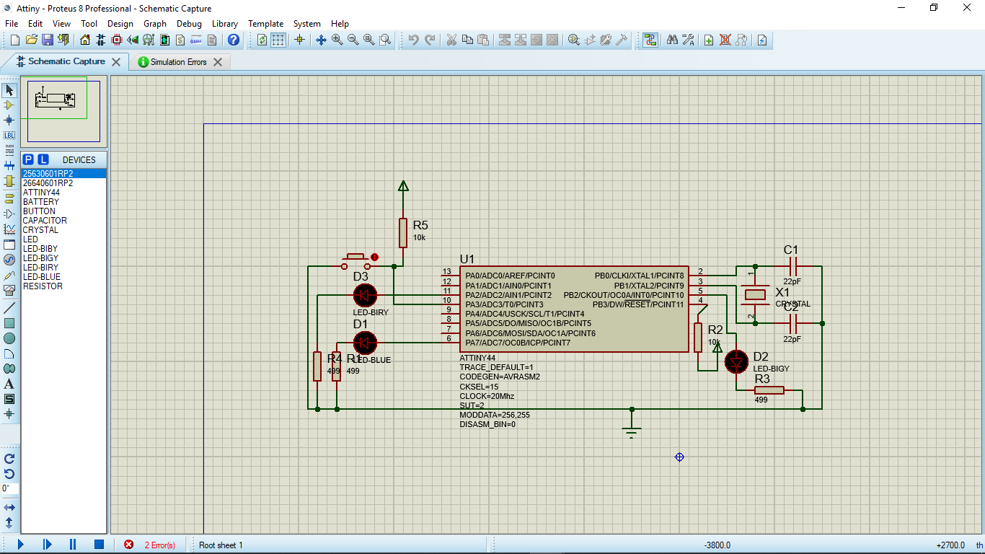Start simulation with Play button

coord(20,545)
